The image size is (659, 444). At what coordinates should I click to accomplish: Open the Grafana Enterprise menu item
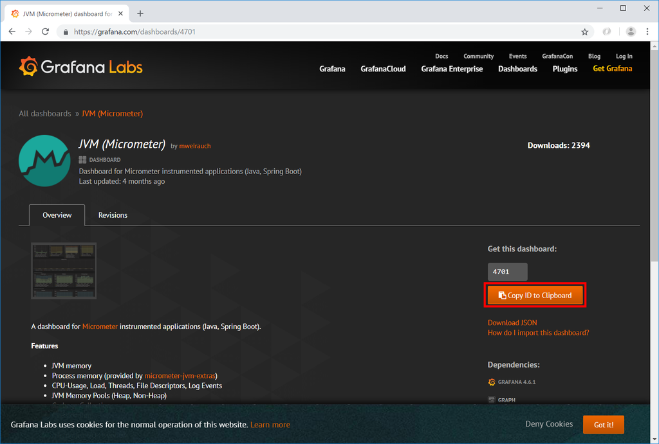click(452, 69)
